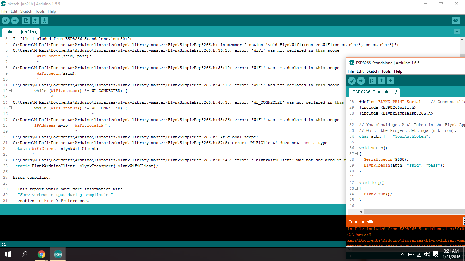Click Verify button in sketch_jan21b window

click(x=5, y=21)
